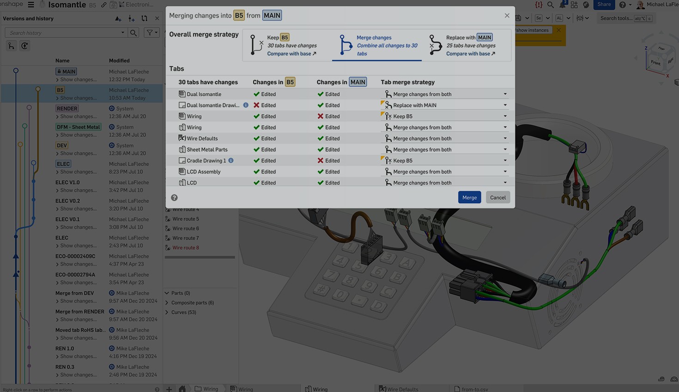Screen dimensions: 679x392
Task: Select the Keep B5 merge strategy
Action: (x=287, y=45)
